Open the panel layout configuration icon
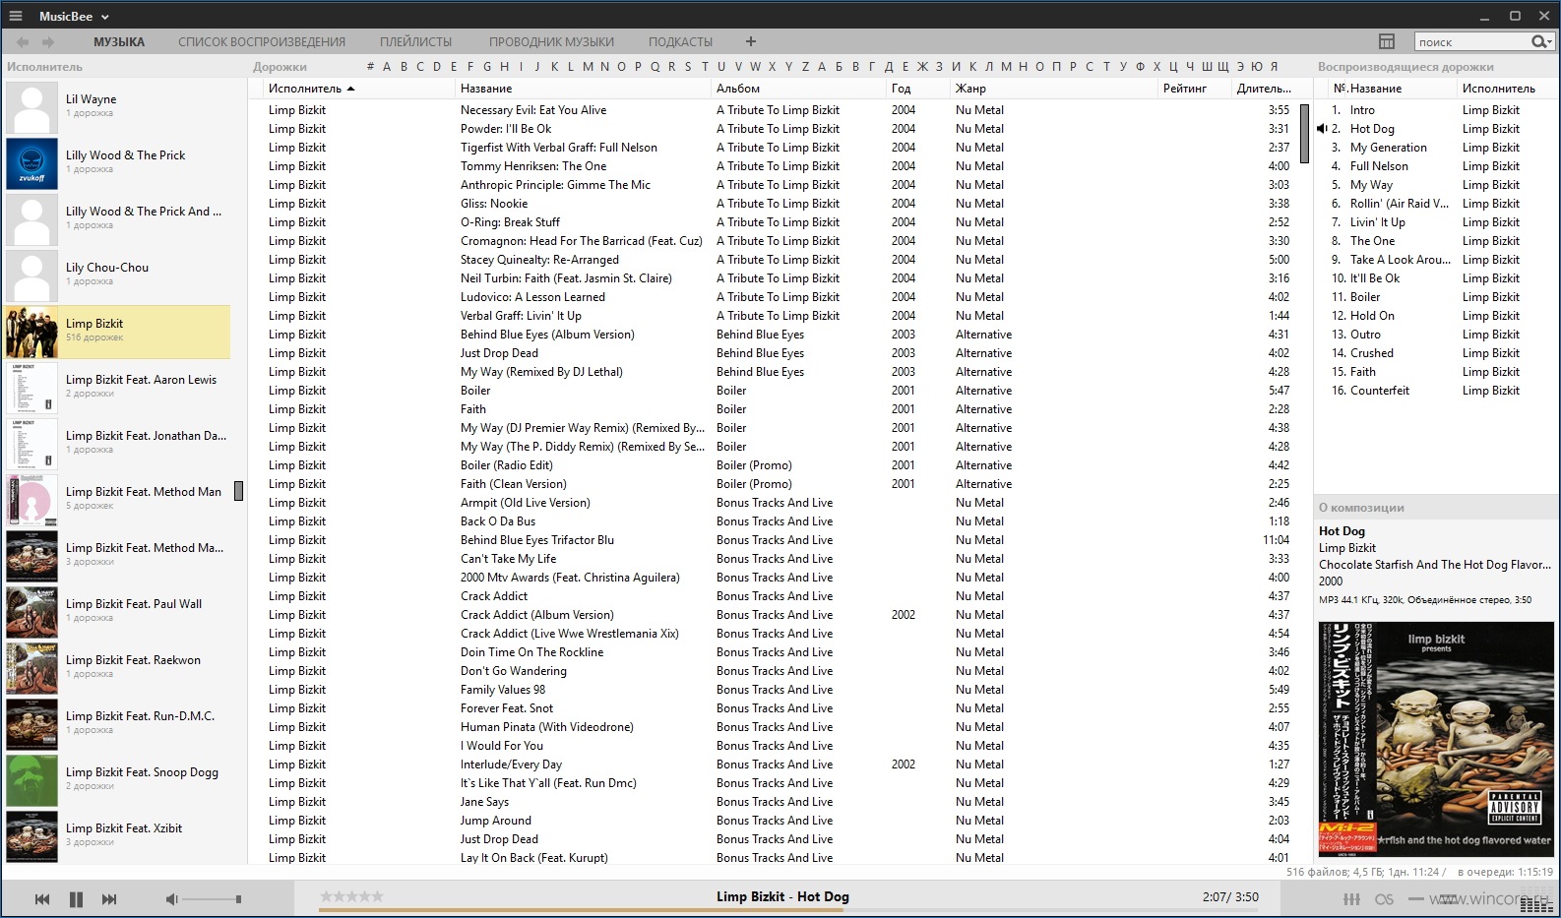This screenshot has height=918, width=1561. point(1387,41)
